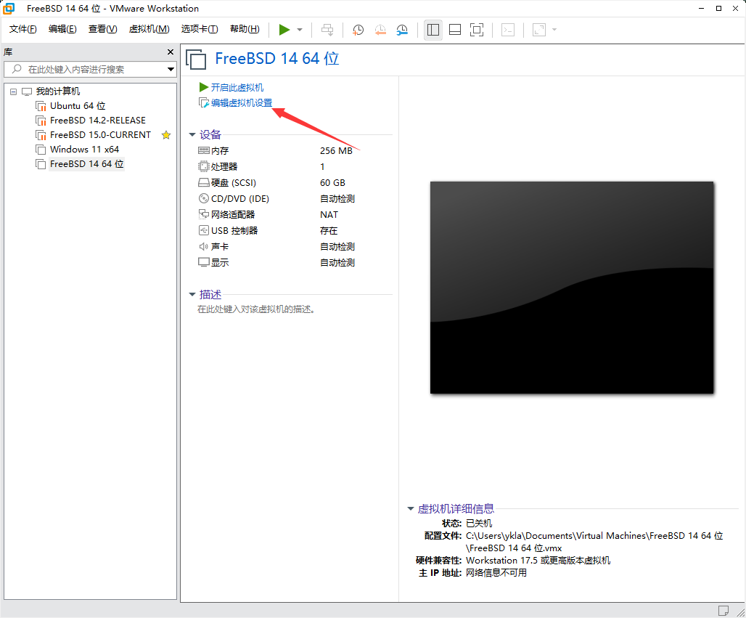Viewport: 746px width, 618px height.
Task: Click the CD/DVD (IDE) device icon
Action: [204, 198]
